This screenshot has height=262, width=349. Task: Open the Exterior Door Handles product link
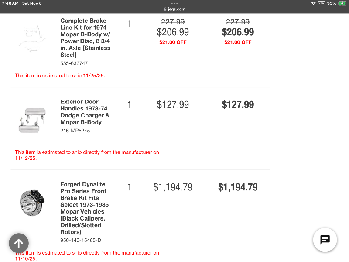click(85, 112)
